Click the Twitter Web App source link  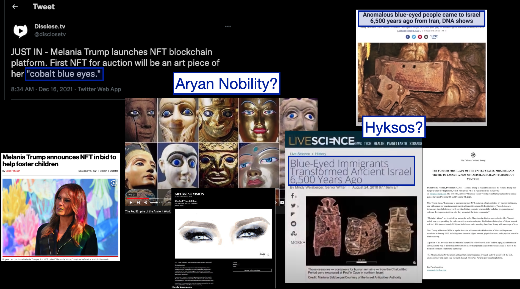pyautogui.click(x=99, y=89)
